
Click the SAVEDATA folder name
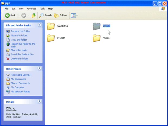(x=62, y=26)
